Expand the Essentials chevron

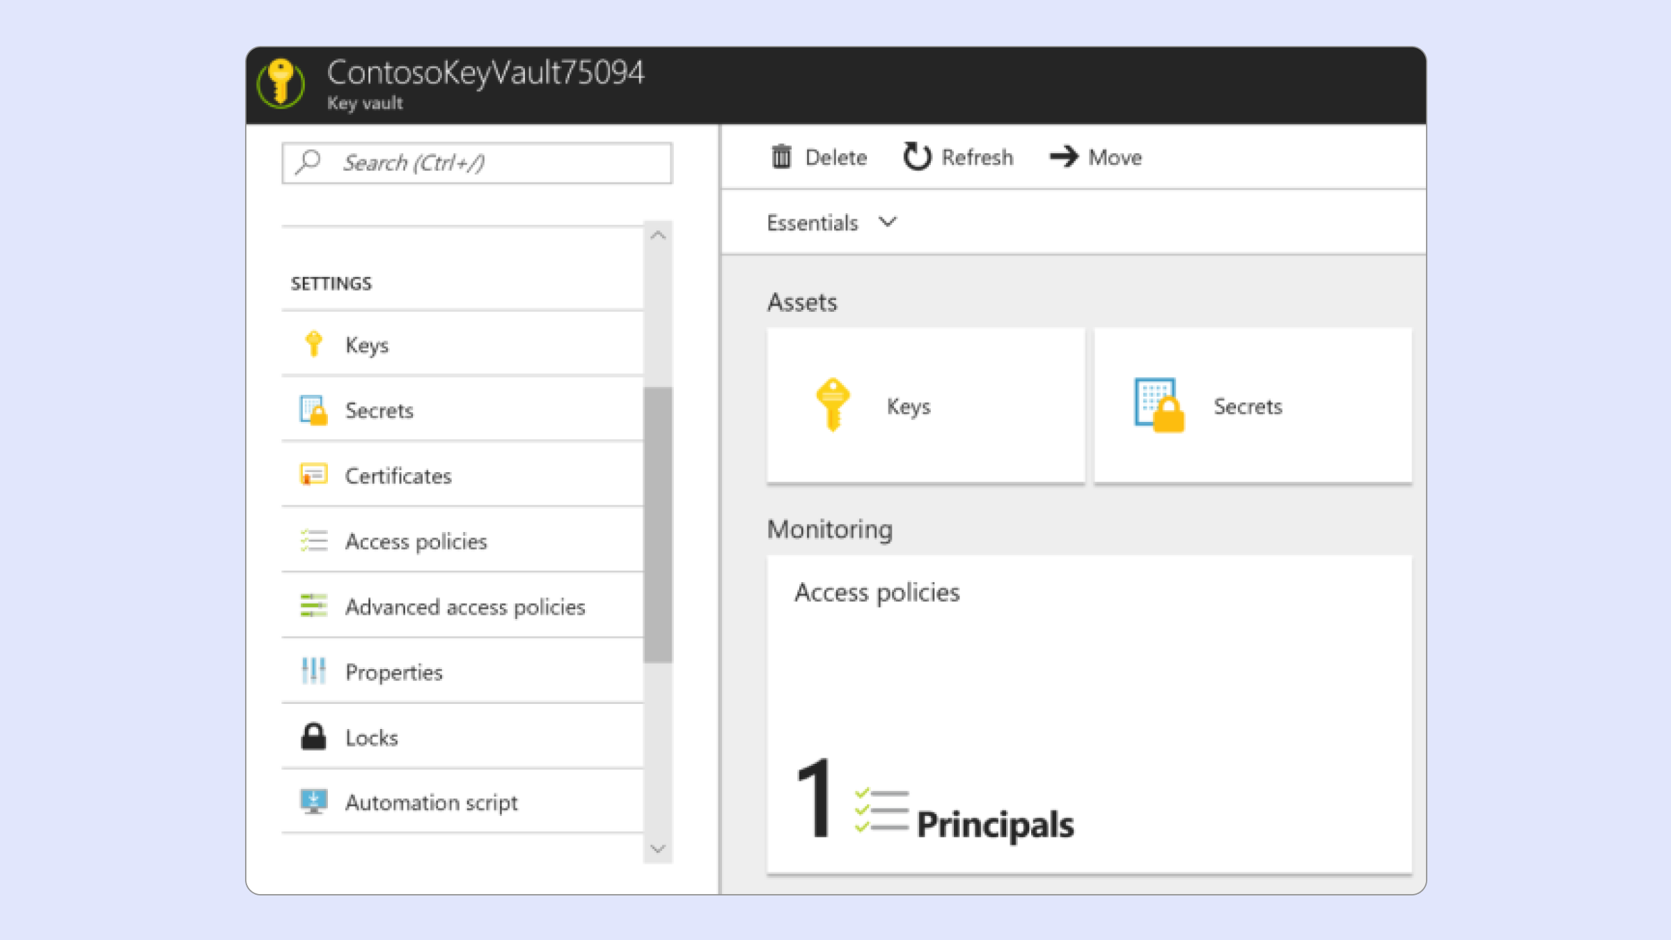tap(888, 222)
